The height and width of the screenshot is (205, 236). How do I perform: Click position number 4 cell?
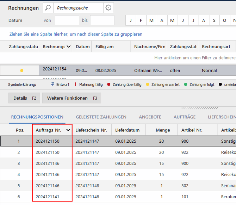19,174
